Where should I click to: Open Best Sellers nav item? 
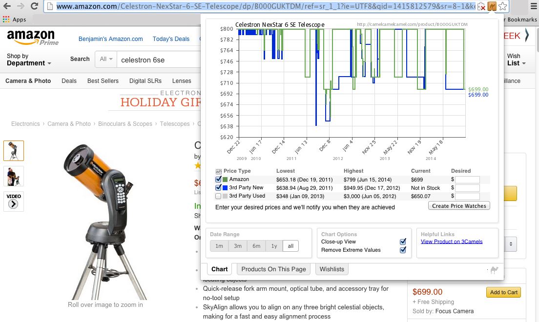click(103, 81)
